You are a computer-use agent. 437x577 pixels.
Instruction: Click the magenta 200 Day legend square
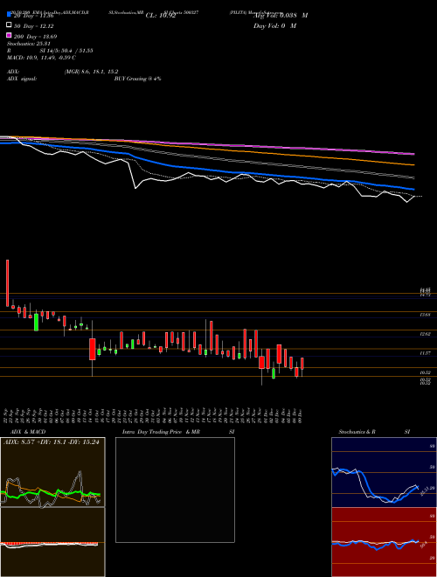coord(9,35)
